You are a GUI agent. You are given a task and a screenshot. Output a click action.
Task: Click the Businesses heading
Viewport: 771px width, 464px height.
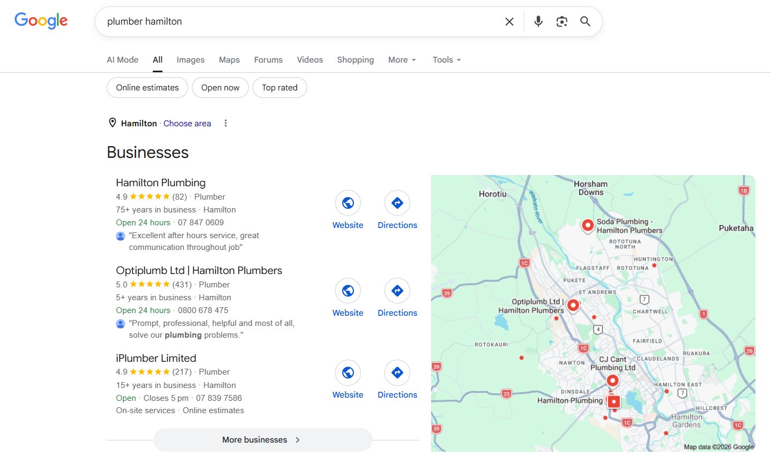[148, 153]
